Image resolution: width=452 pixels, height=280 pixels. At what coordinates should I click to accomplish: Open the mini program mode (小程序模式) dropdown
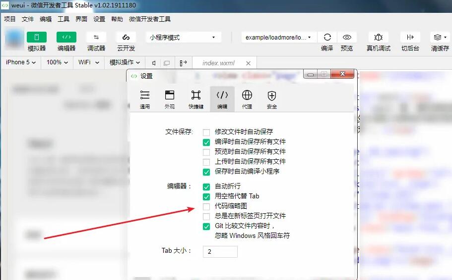(x=184, y=38)
